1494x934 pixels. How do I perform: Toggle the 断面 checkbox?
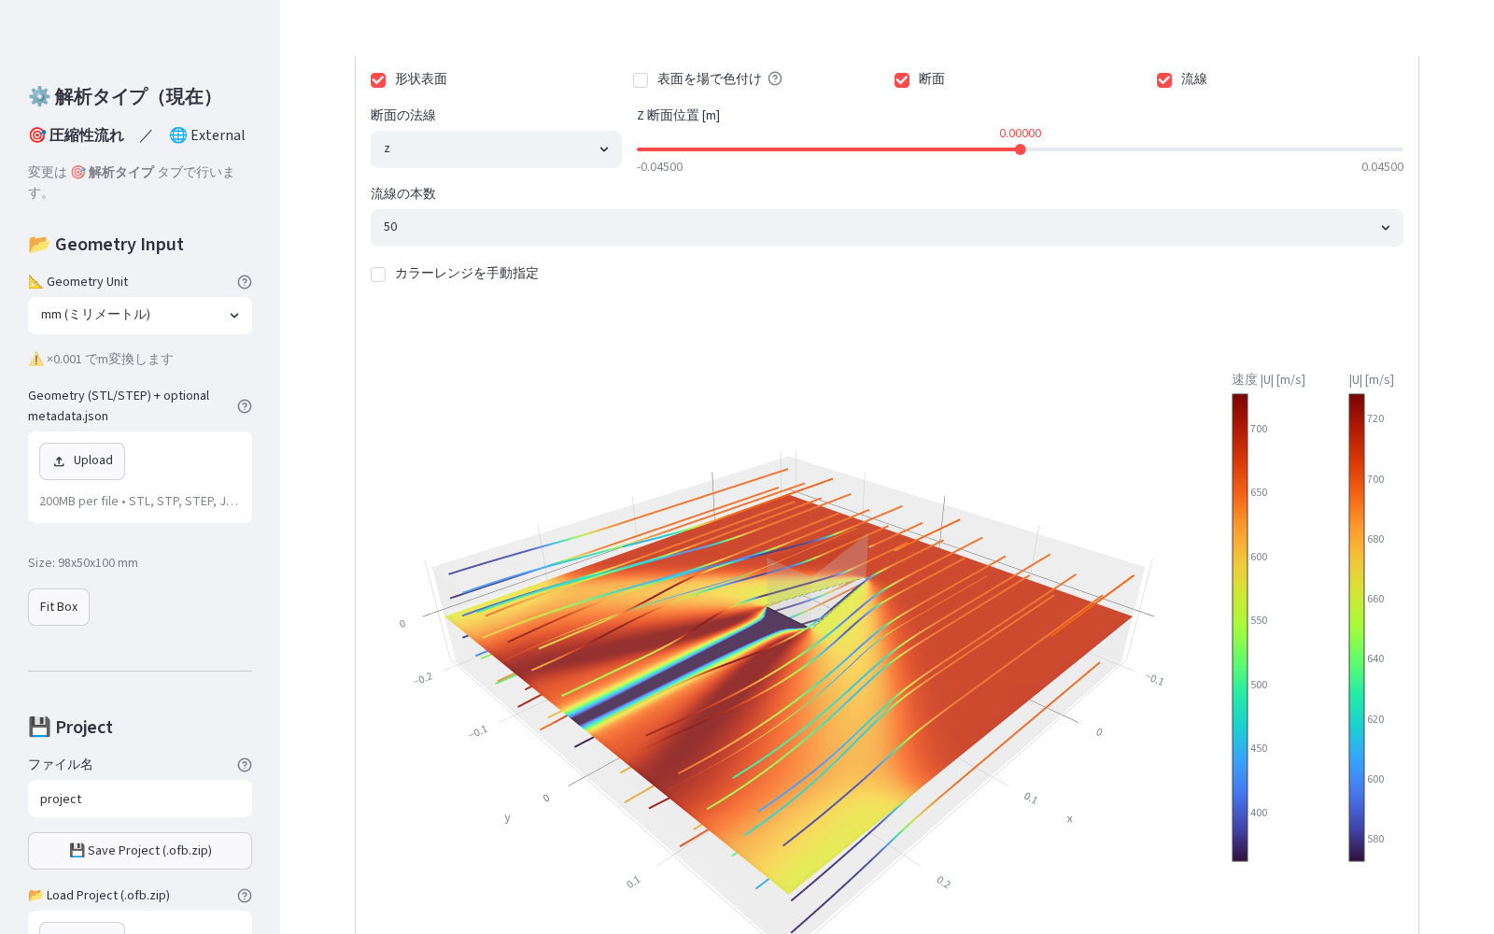click(x=902, y=80)
